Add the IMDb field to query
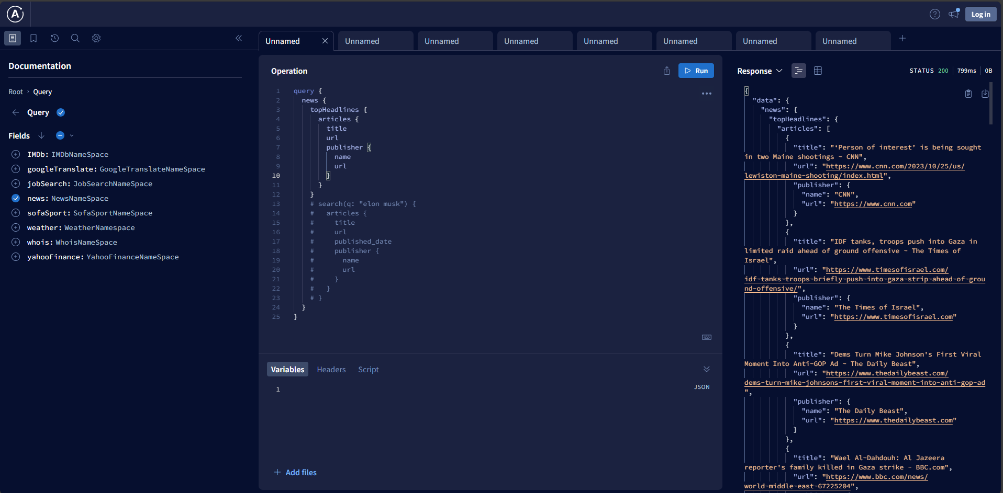This screenshot has height=493, width=1003. 16,154
